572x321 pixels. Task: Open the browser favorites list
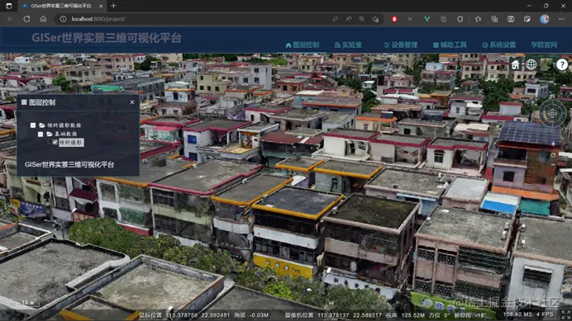click(x=478, y=19)
